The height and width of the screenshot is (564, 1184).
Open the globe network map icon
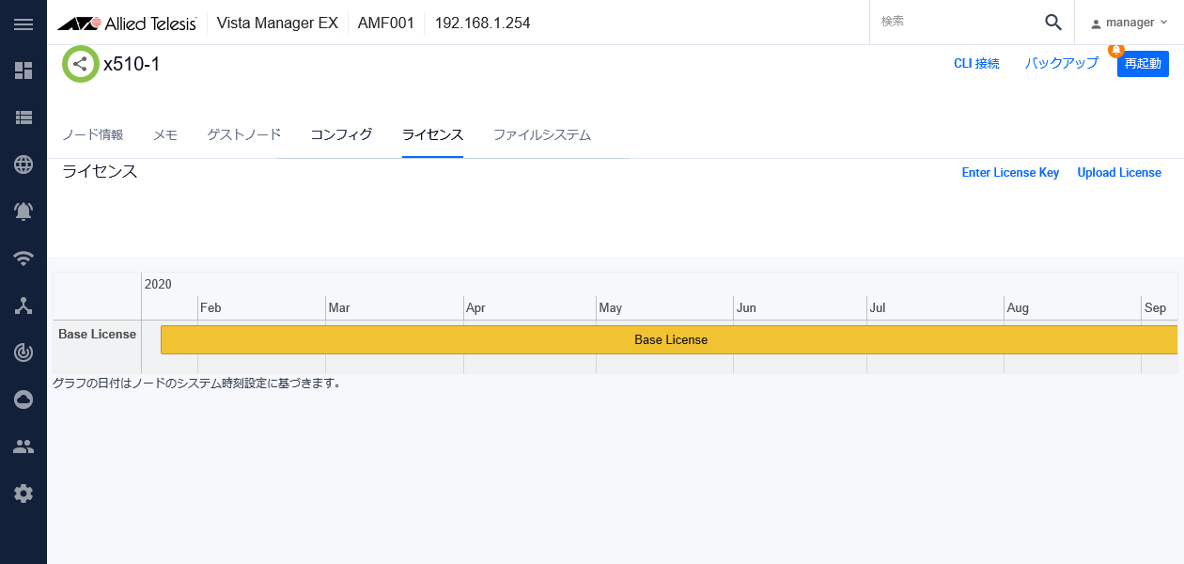(23, 164)
